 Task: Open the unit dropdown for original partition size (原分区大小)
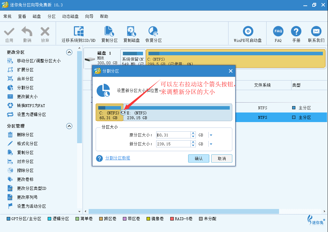211,135
